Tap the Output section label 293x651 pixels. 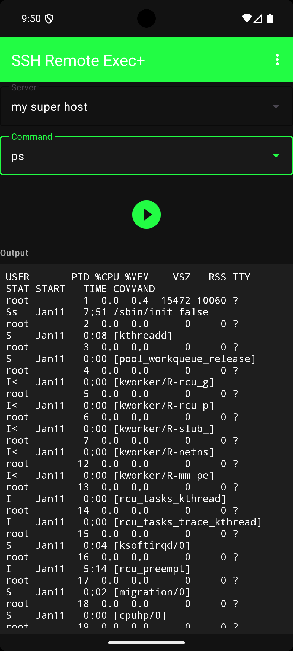coord(14,253)
